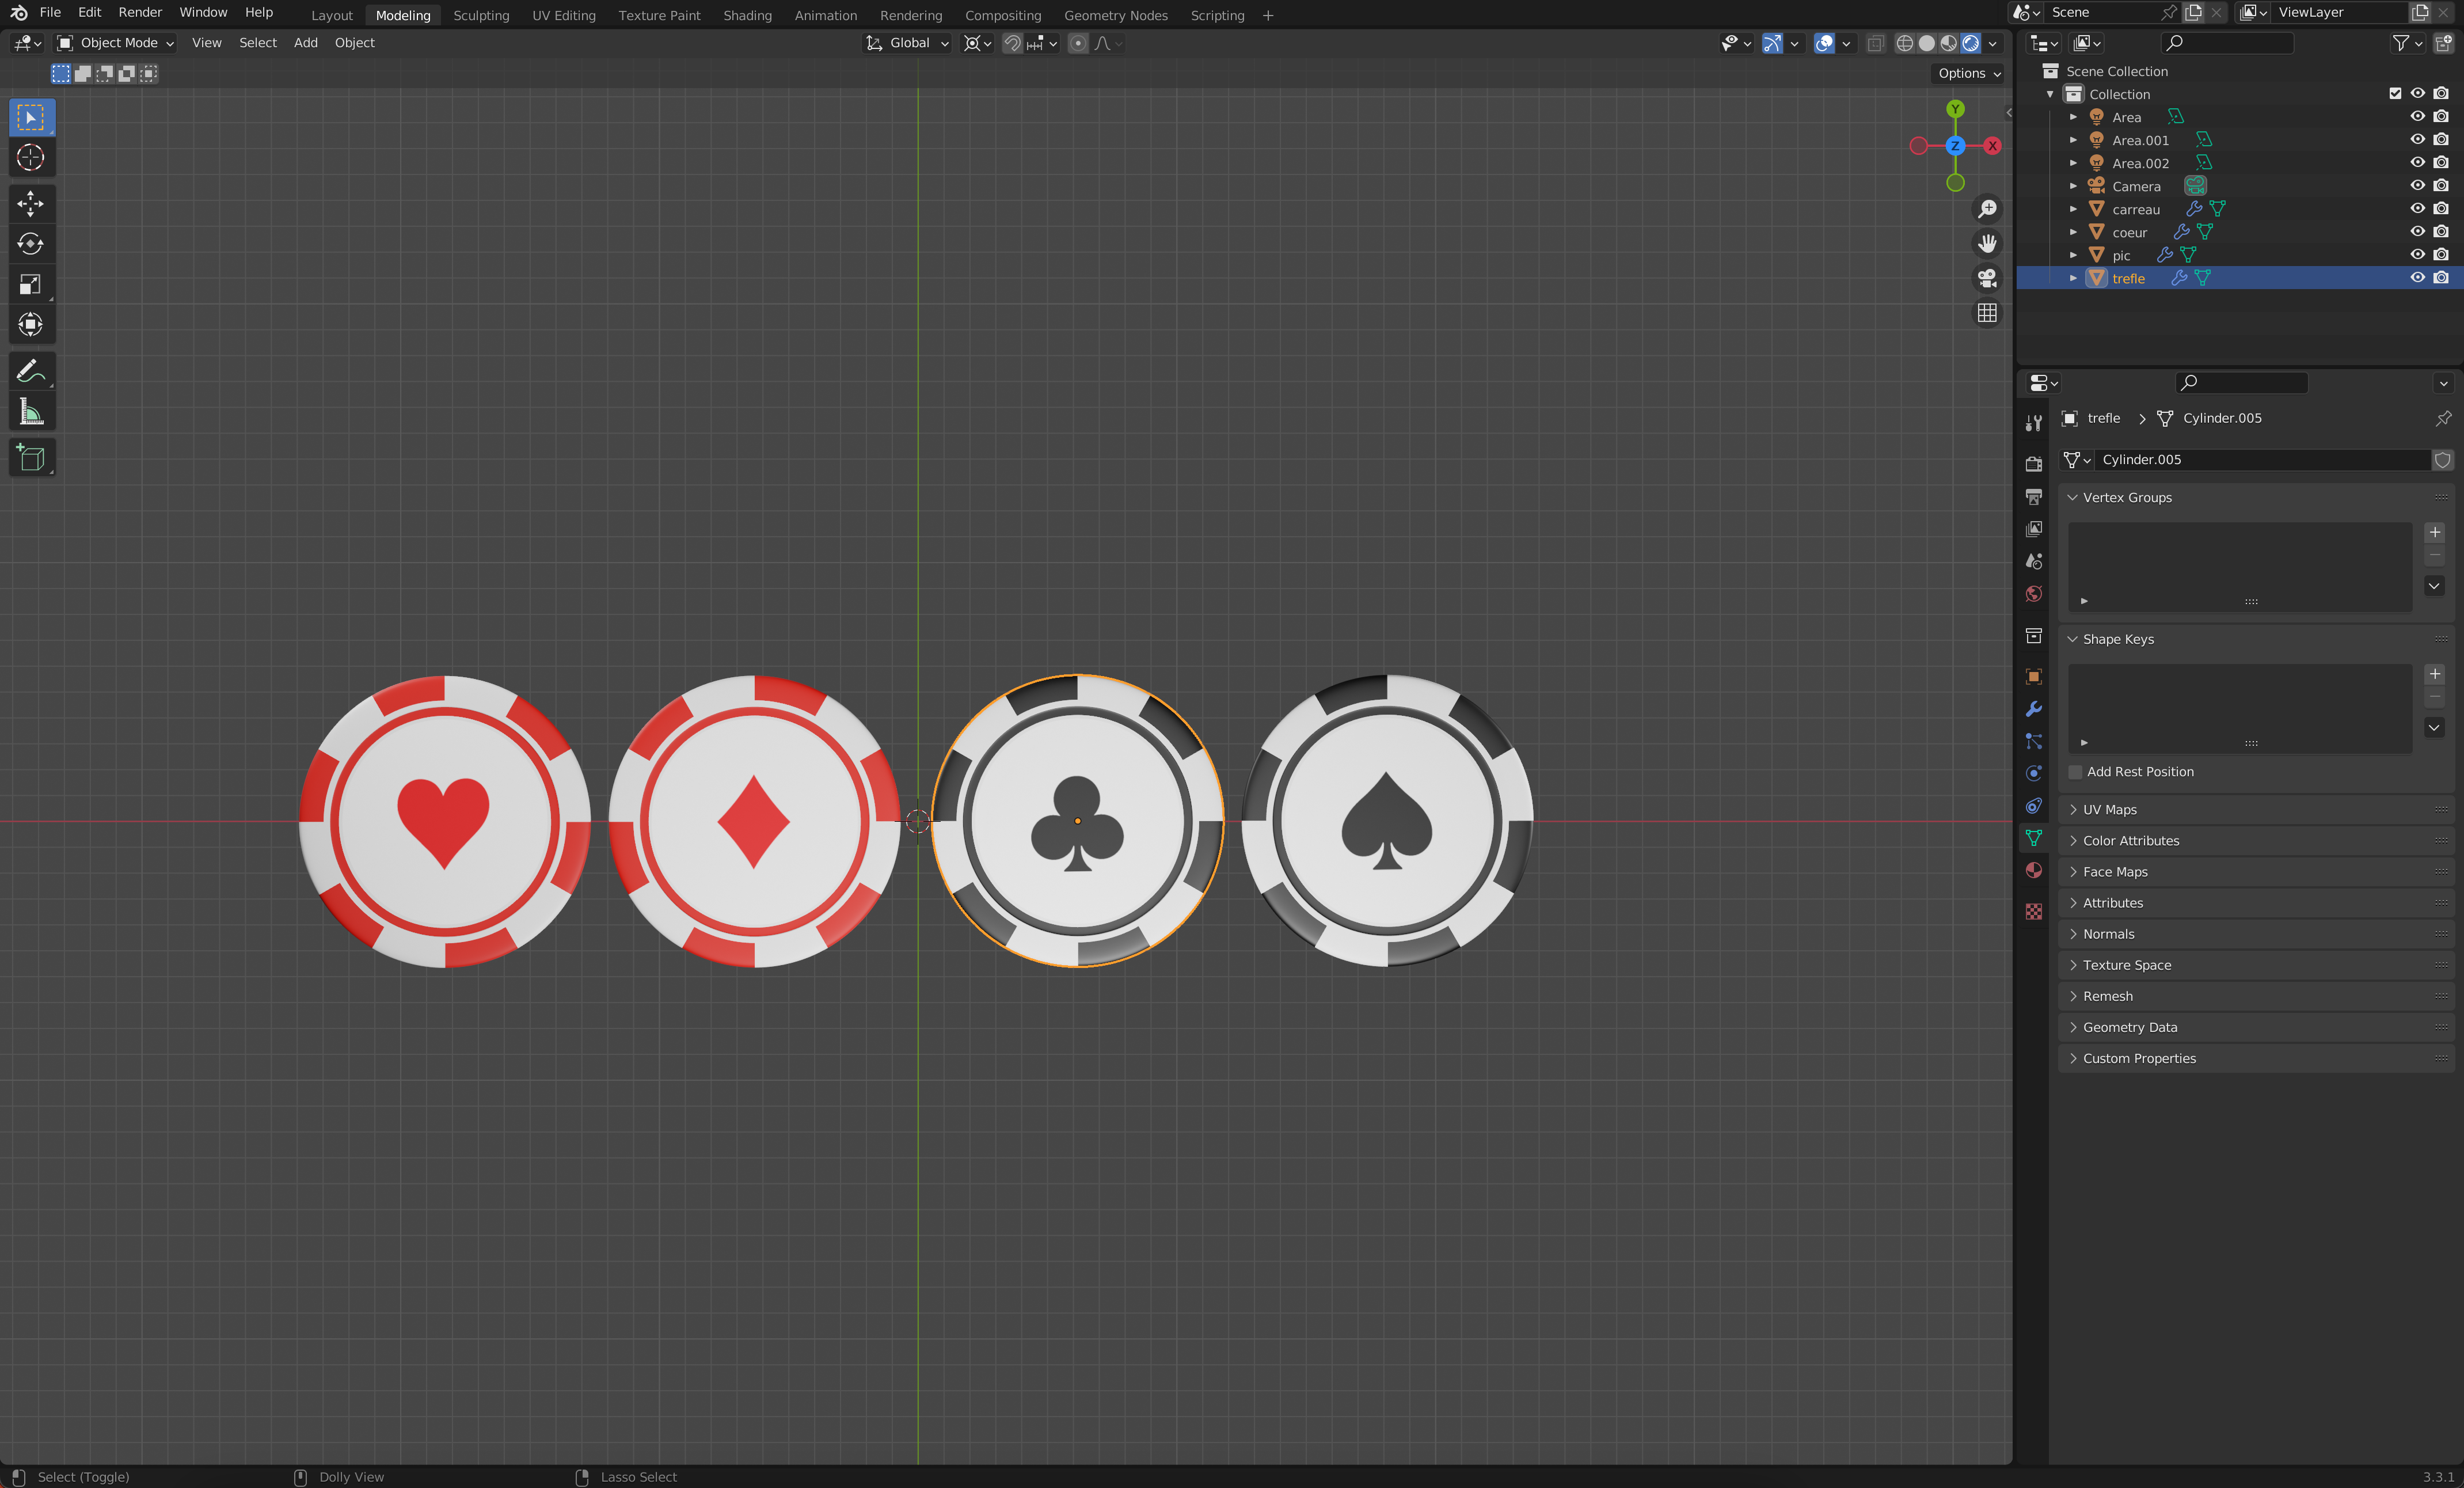Expand the trefle tree item
The image size is (2464, 1488).
(x=2073, y=278)
